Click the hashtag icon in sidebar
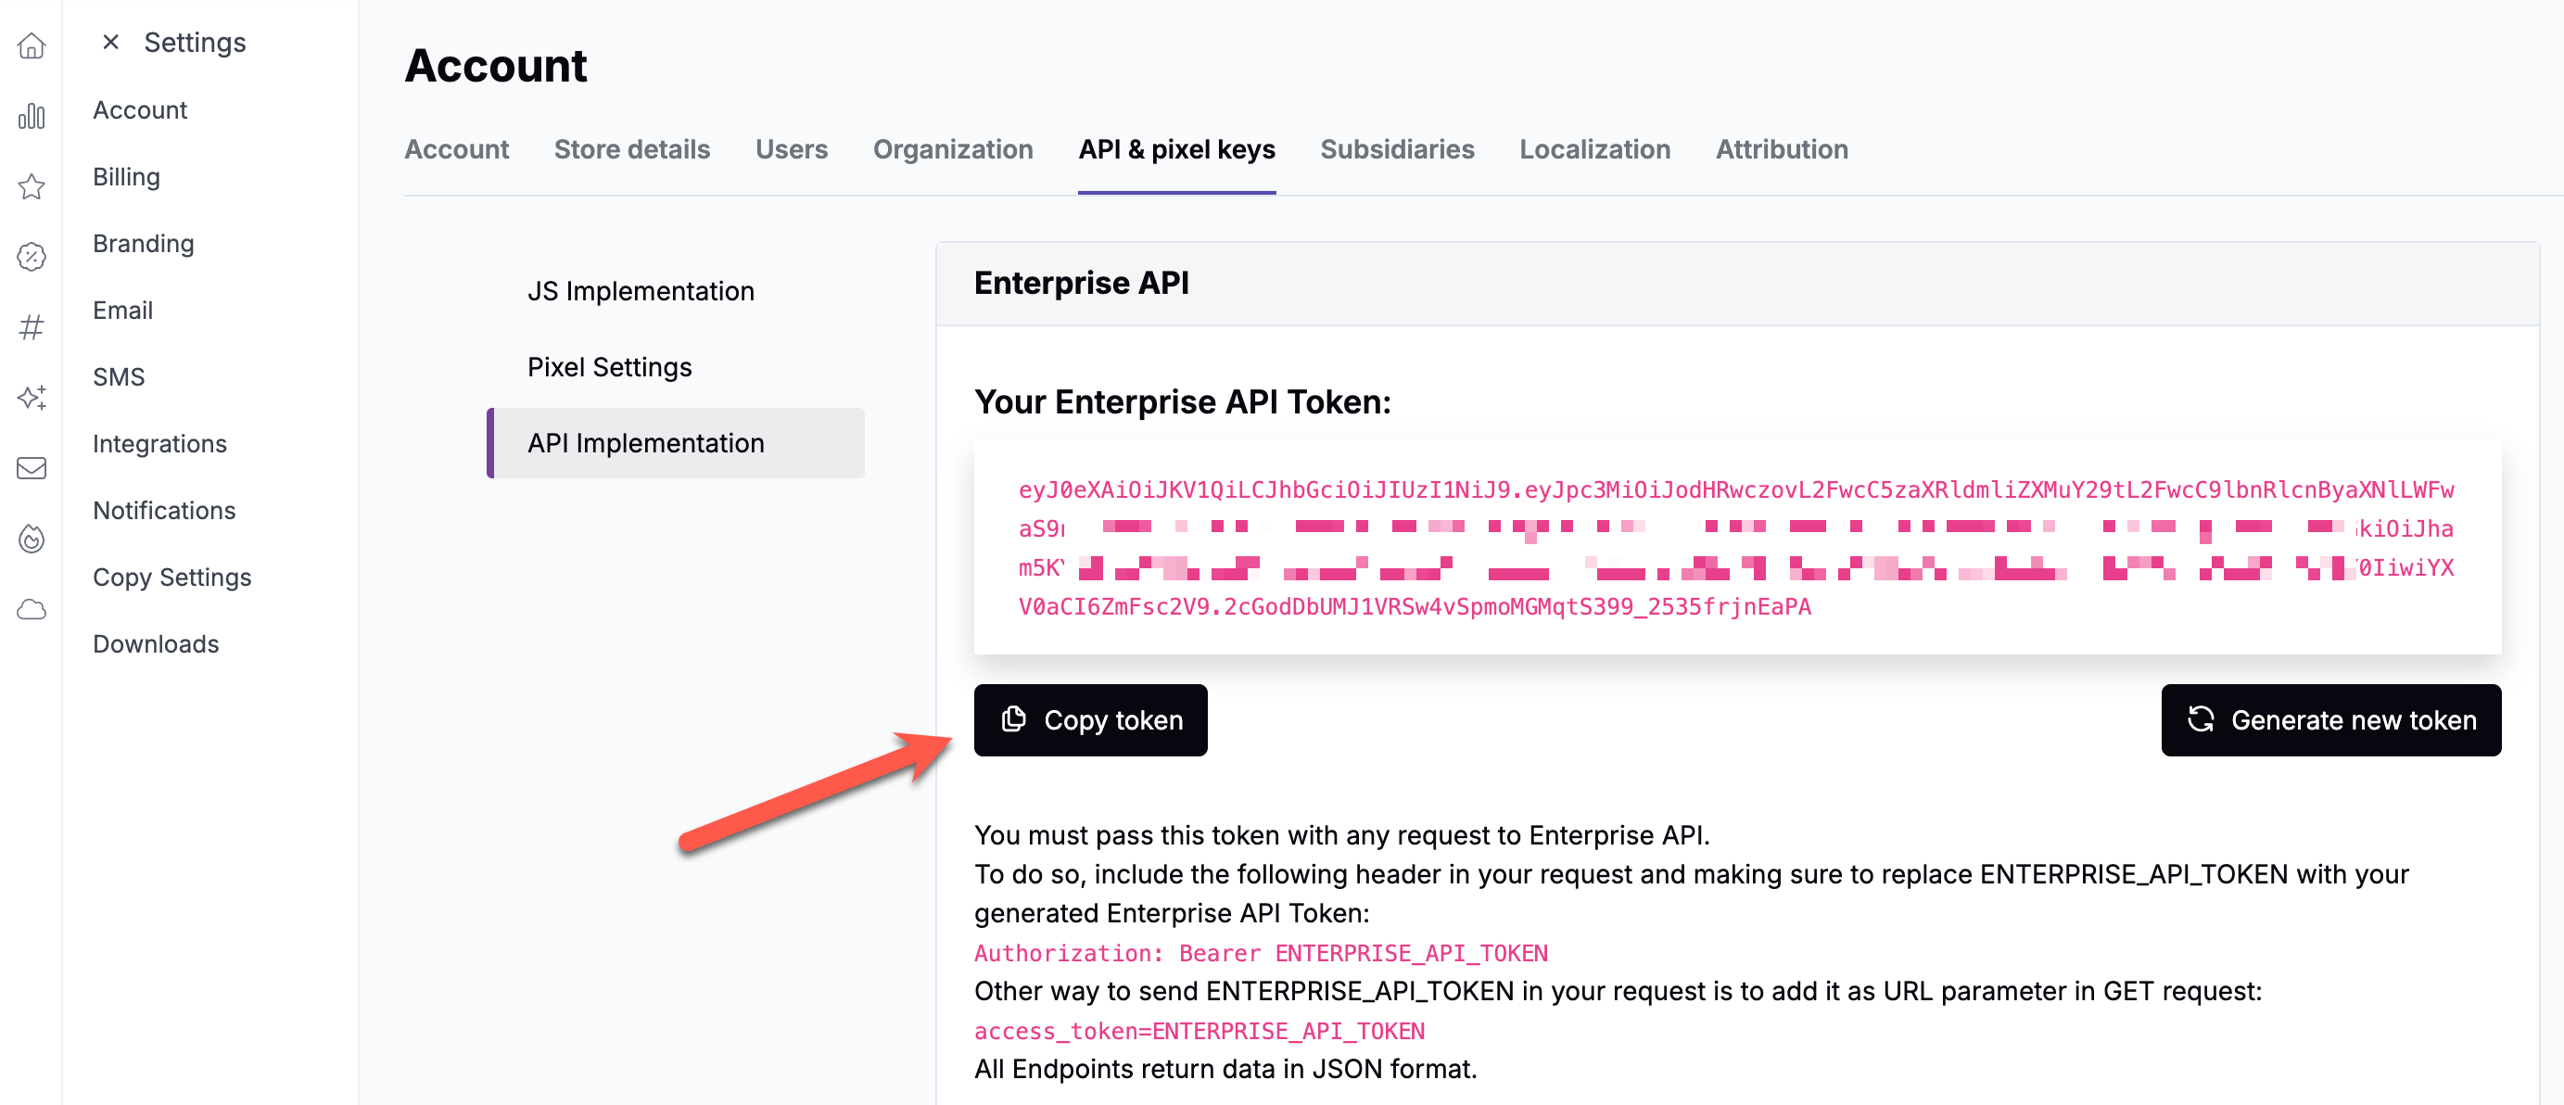The width and height of the screenshot is (2564, 1105). (x=32, y=326)
